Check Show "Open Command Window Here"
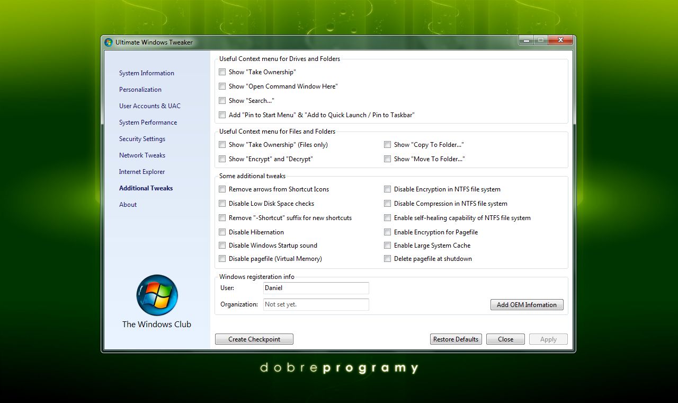 point(222,86)
